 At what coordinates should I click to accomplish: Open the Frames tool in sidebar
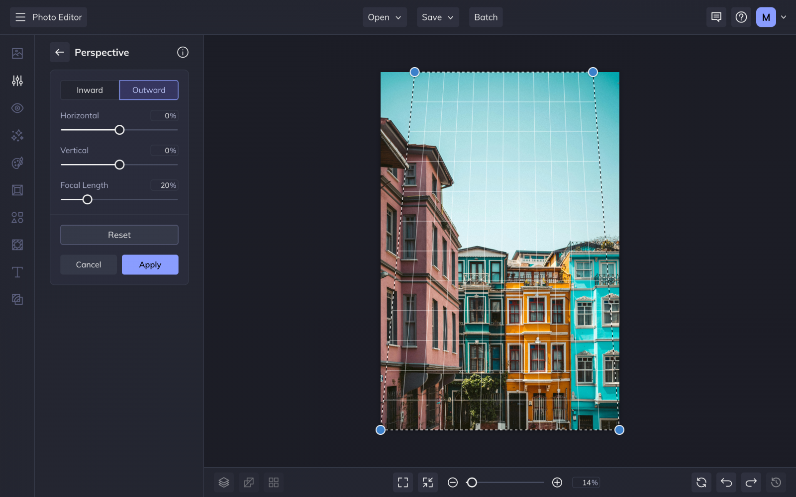click(x=17, y=190)
